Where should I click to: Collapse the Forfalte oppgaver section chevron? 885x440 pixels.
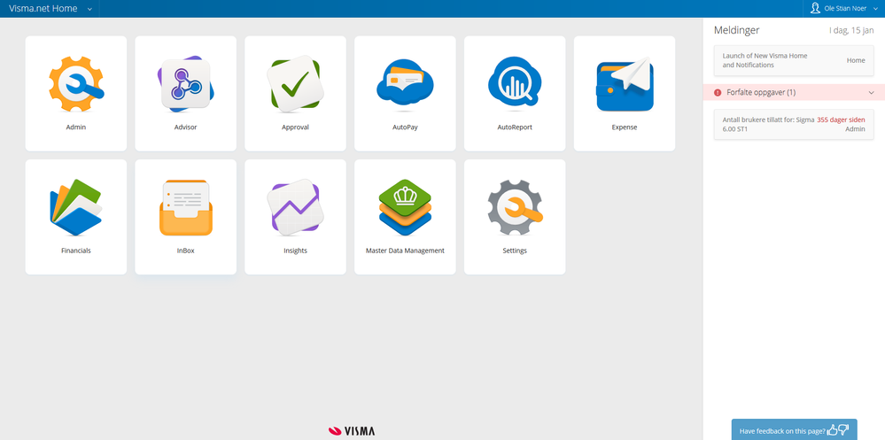tap(872, 92)
